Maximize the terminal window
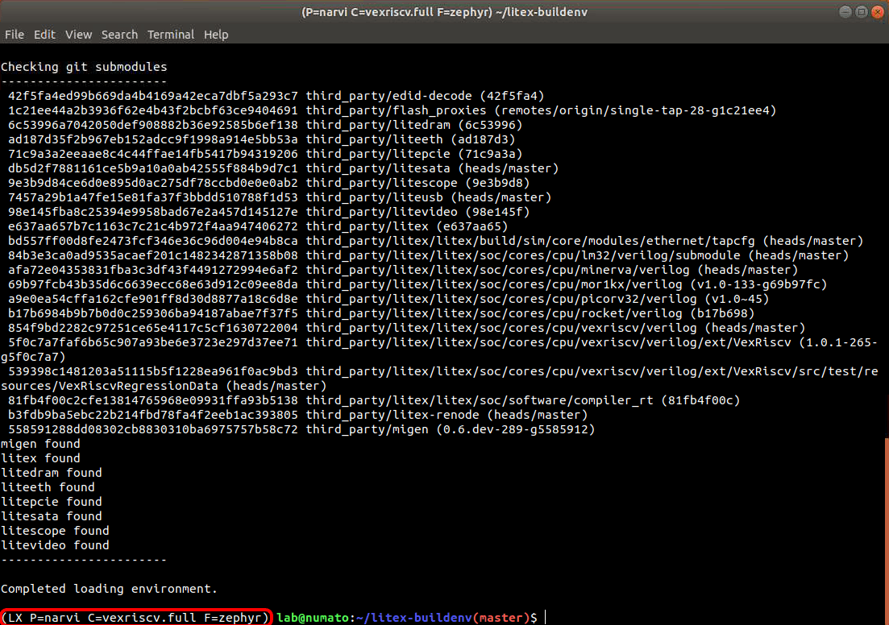Screen dimensions: 889x625 tap(860, 12)
